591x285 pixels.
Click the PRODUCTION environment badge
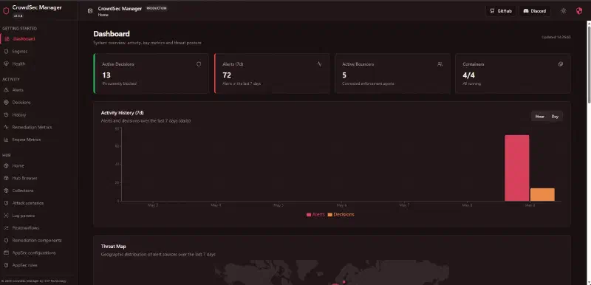157,8
